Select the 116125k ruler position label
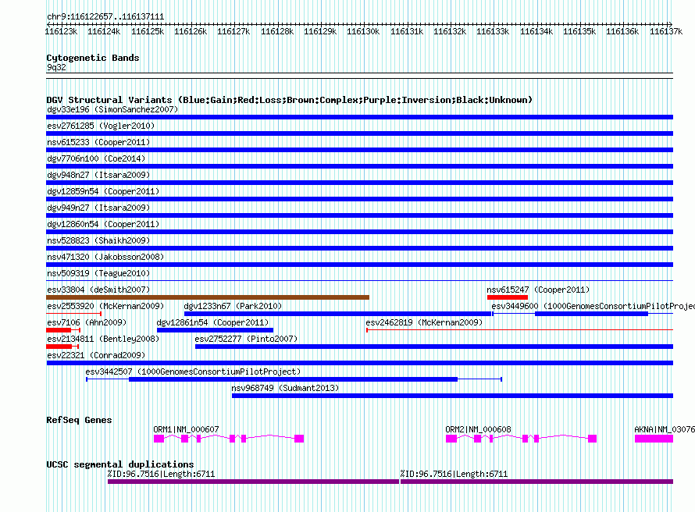The width and height of the screenshot is (695, 512). 148,31
